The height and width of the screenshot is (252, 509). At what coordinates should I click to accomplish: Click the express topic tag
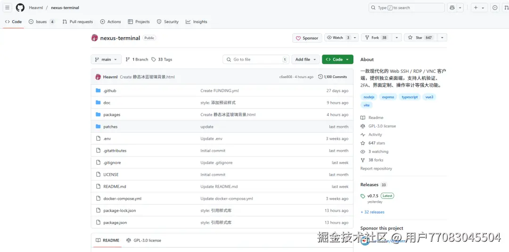pos(388,97)
